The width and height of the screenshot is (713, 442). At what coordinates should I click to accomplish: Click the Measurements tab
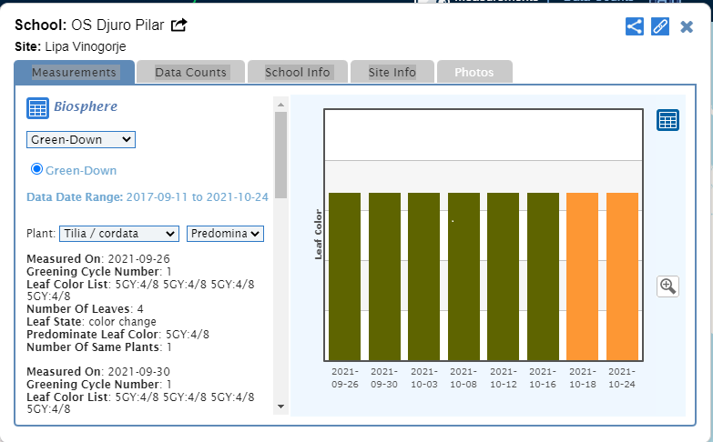click(74, 72)
